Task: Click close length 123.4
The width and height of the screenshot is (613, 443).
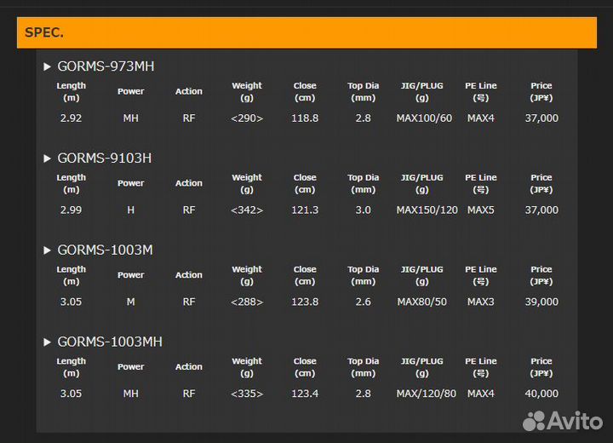Action: 305,394
